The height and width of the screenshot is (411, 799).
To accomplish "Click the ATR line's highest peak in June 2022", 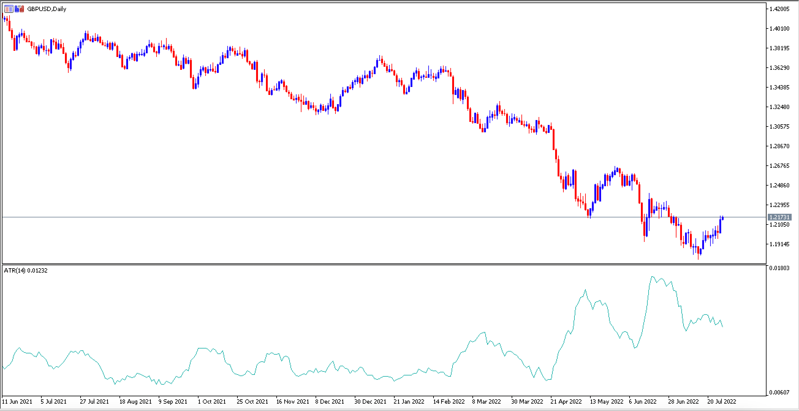I will pyautogui.click(x=652, y=277).
